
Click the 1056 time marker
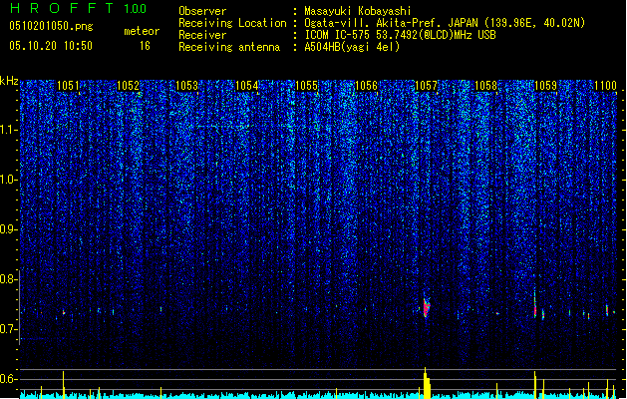(366, 85)
